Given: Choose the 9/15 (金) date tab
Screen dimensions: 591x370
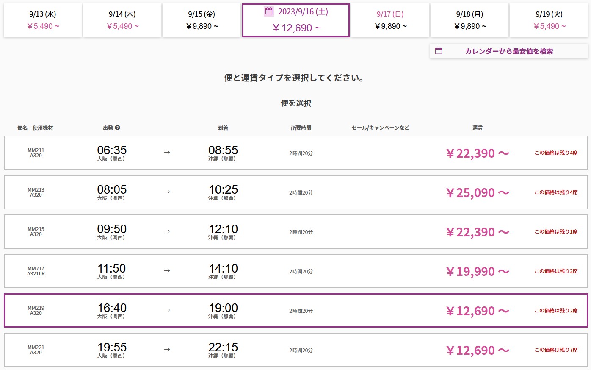Looking at the screenshot, I should click(202, 20).
